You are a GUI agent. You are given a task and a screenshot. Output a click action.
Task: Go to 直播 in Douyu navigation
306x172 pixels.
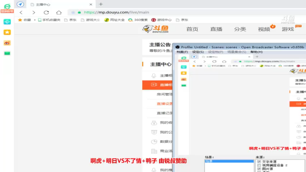216,29
